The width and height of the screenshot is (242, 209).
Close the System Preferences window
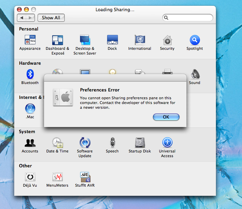click(x=19, y=9)
